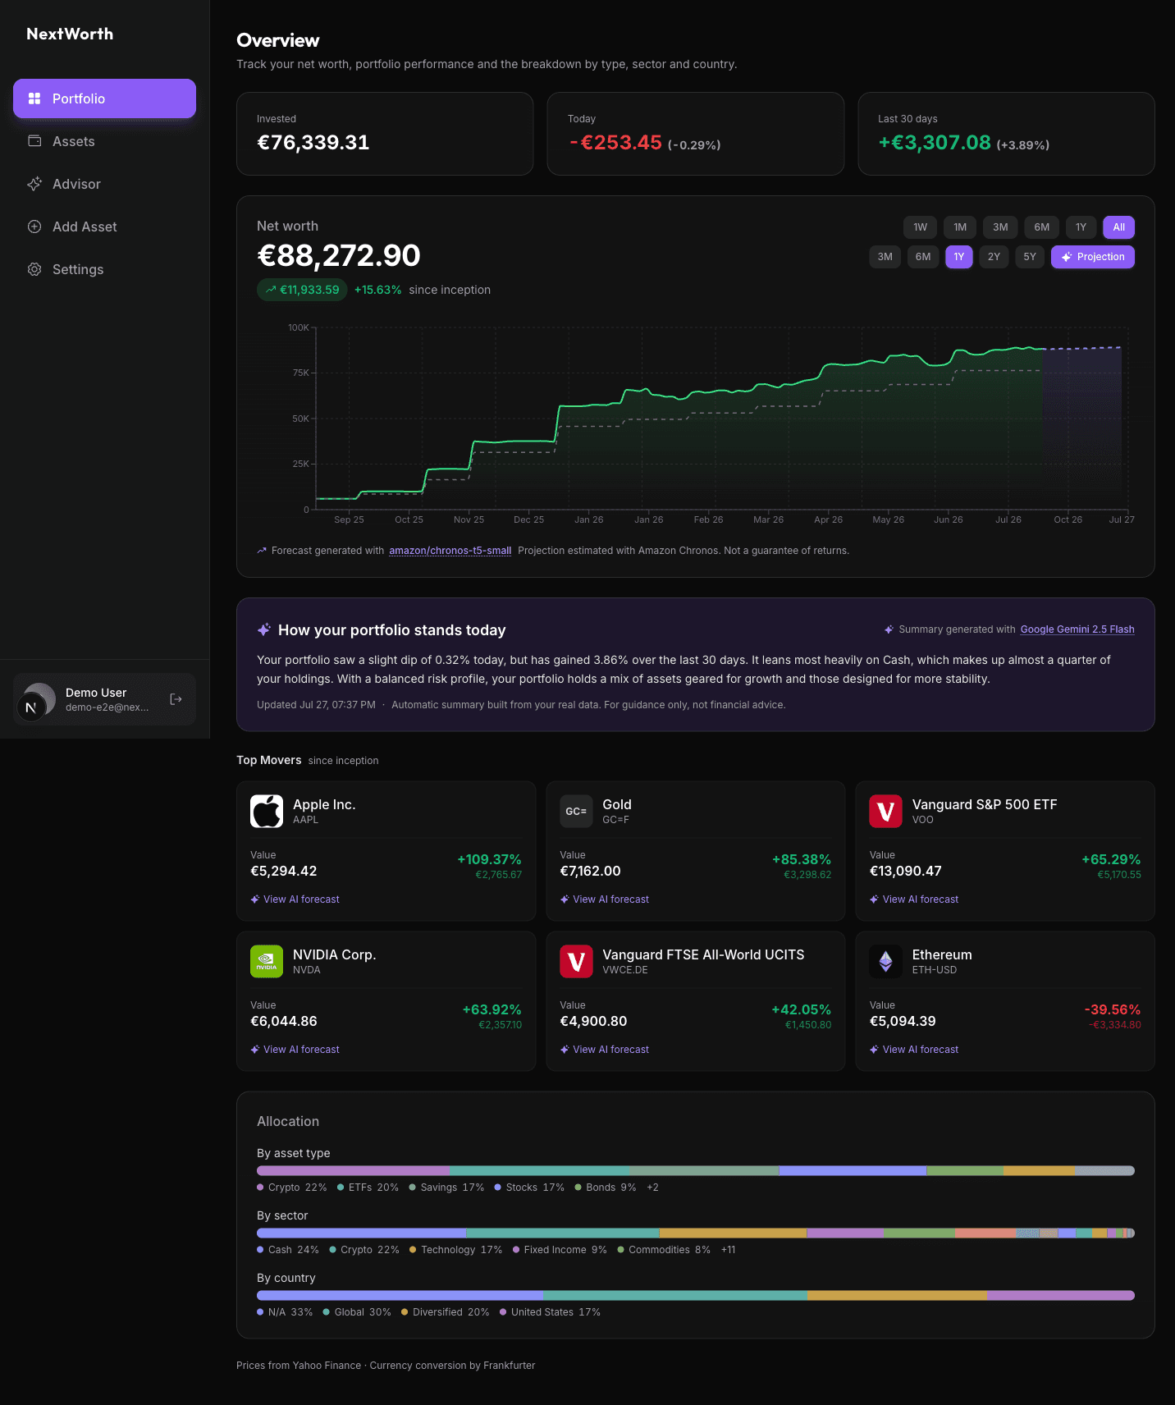Expand the +2 more asset types
Image resolution: width=1175 pixels, height=1405 pixels.
[652, 1188]
